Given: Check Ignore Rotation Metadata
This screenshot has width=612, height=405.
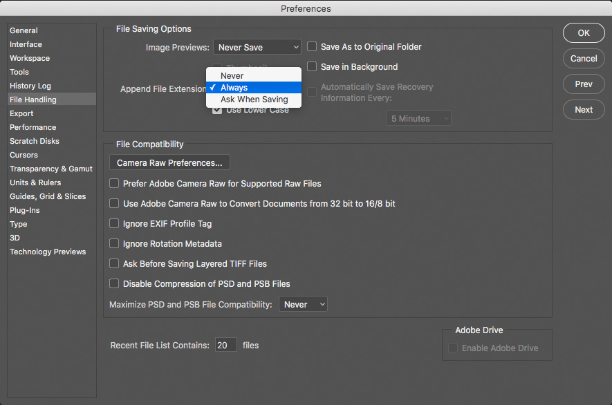Looking at the screenshot, I should pos(113,243).
